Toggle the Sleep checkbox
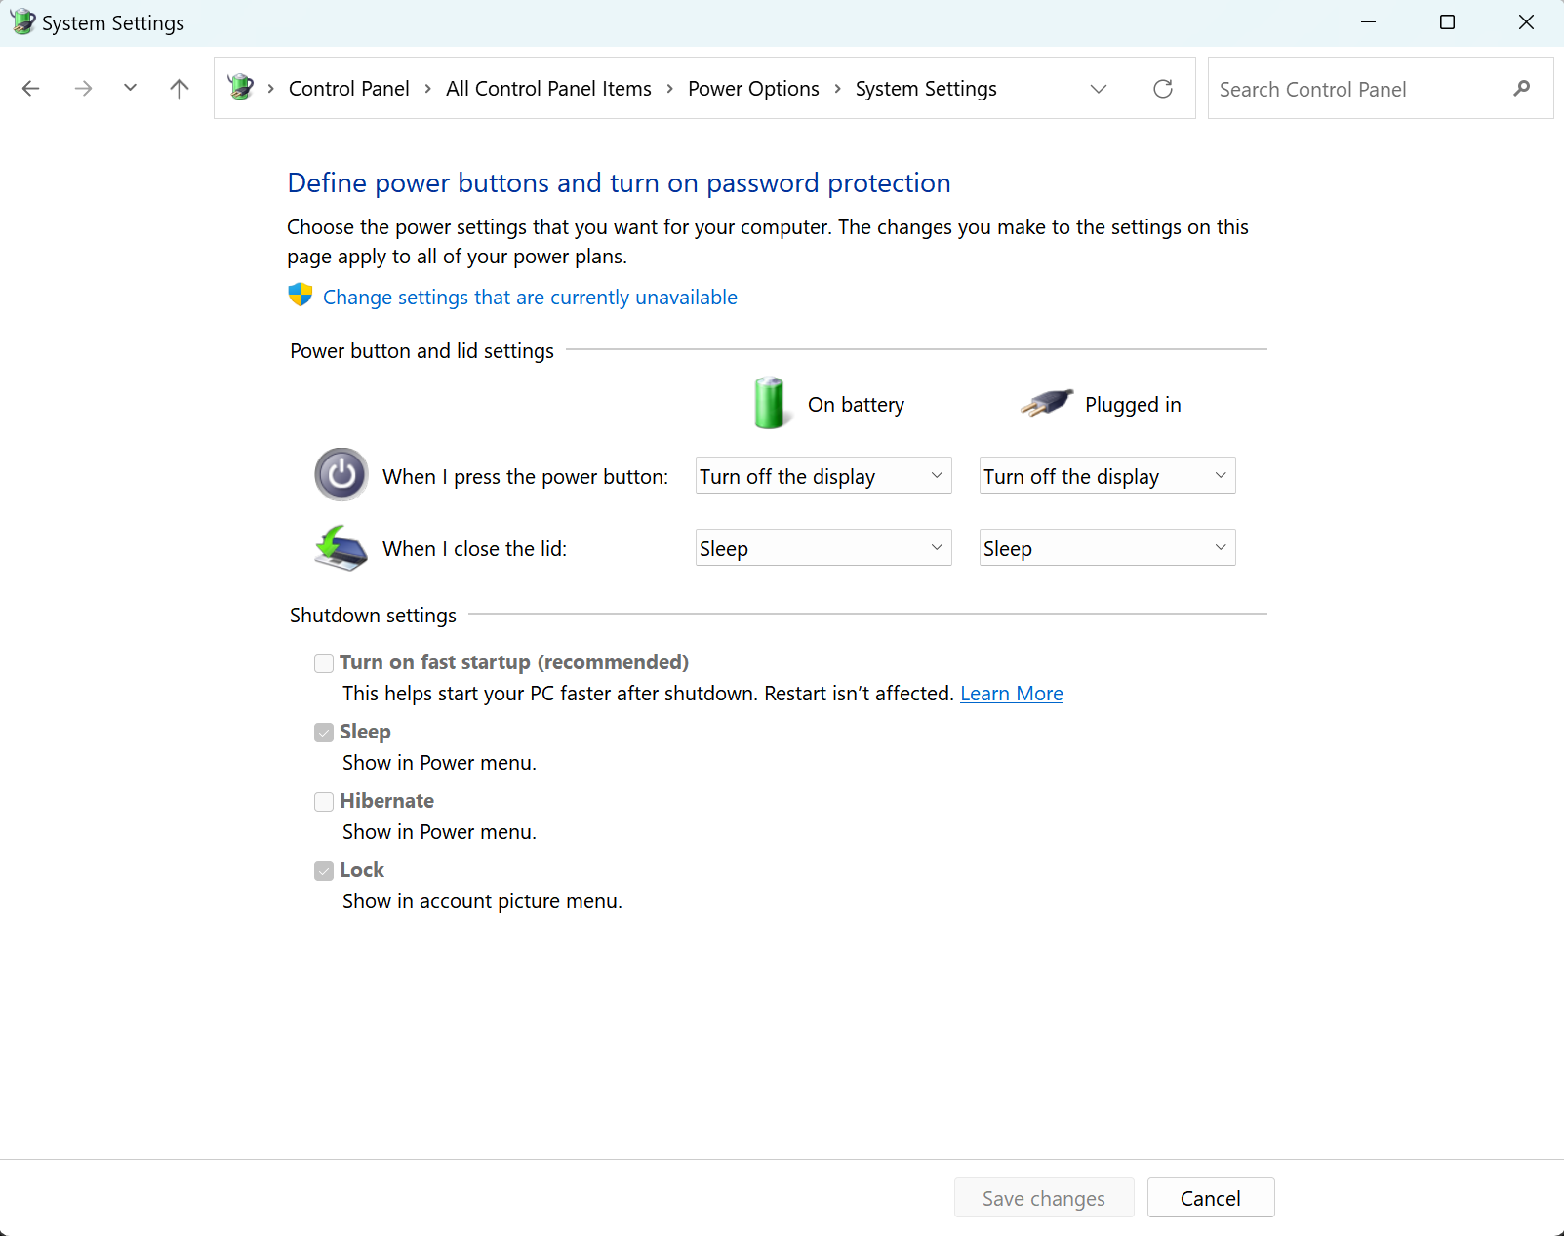 [x=324, y=733]
